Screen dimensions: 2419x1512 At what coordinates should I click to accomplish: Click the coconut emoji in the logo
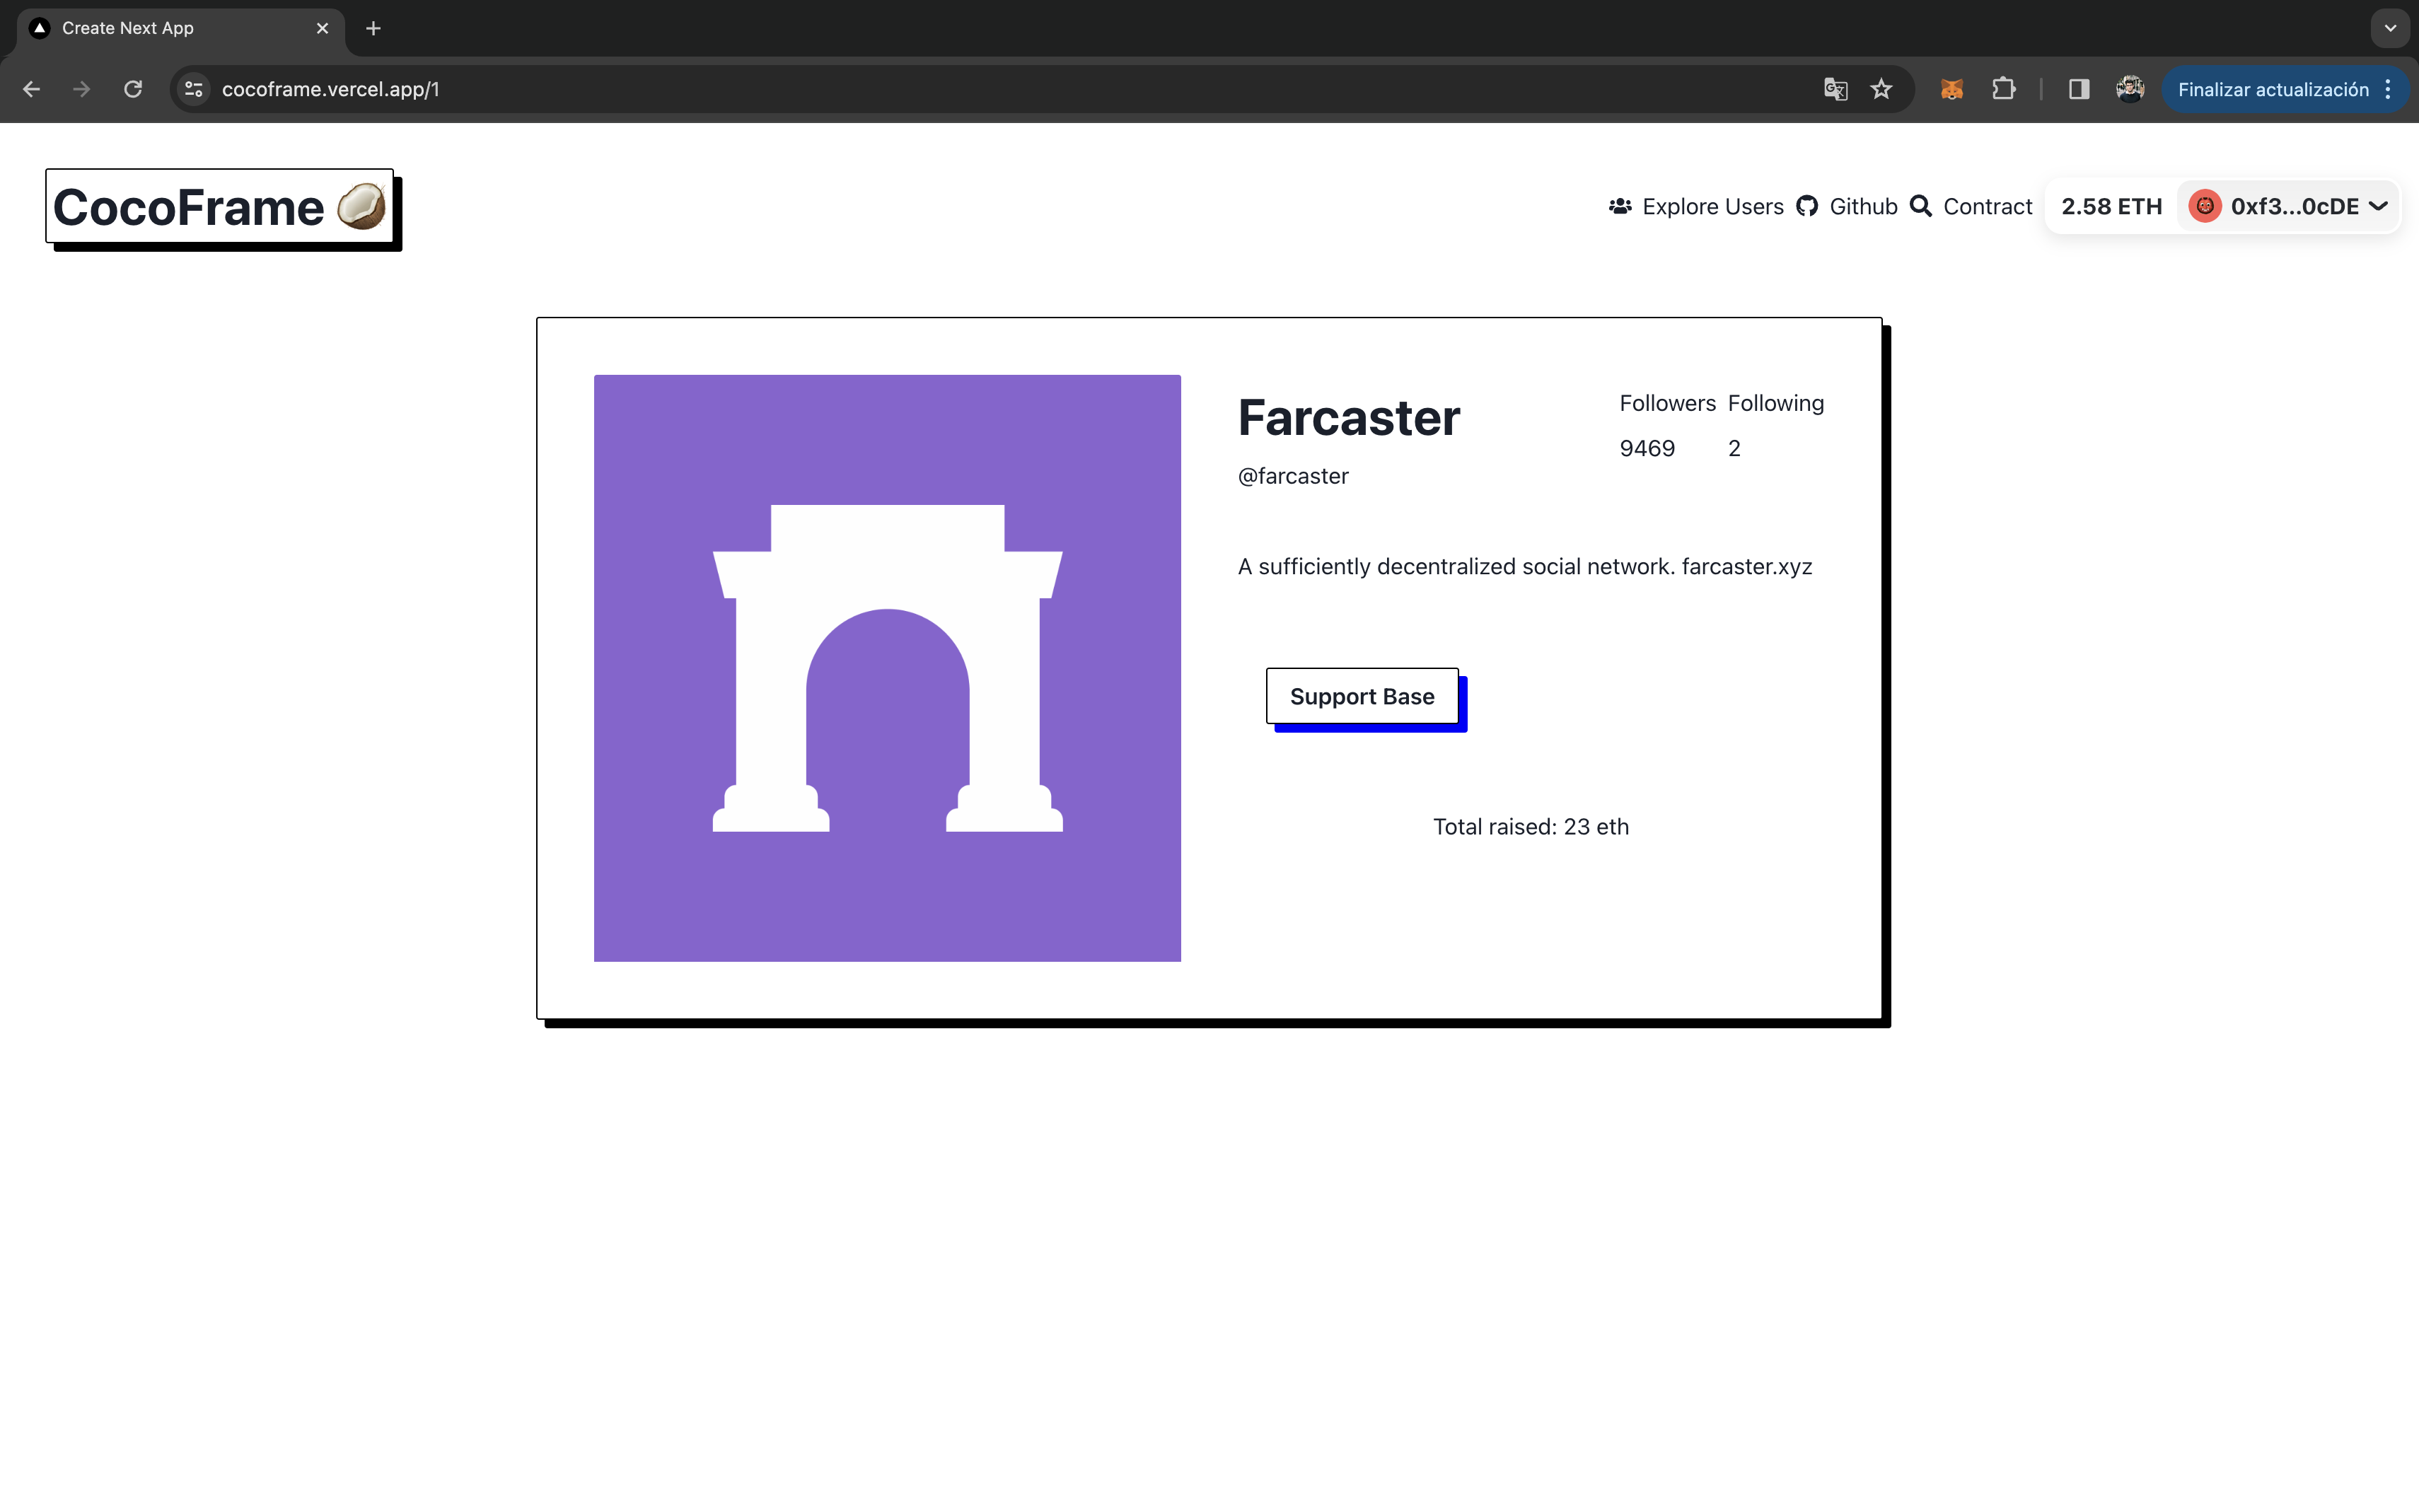[x=361, y=206]
